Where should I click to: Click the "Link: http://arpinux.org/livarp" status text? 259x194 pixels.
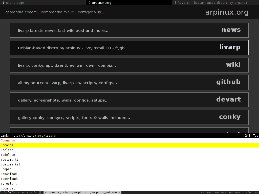[x=28, y=136]
